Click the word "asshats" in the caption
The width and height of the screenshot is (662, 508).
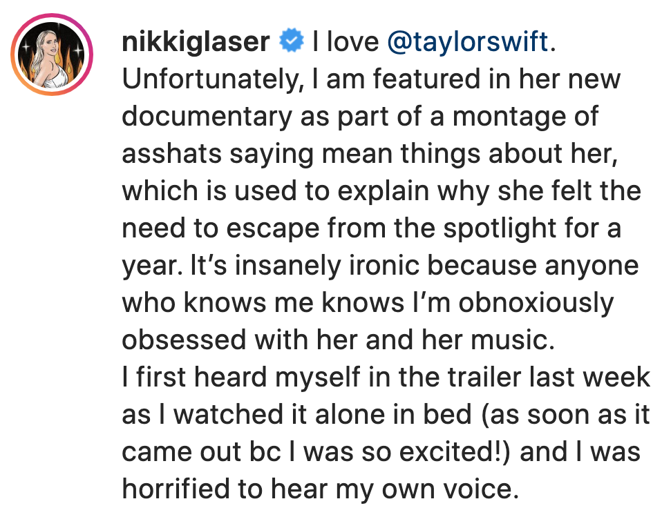(172, 153)
